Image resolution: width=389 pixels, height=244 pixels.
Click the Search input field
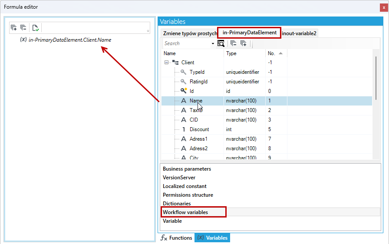(x=187, y=43)
